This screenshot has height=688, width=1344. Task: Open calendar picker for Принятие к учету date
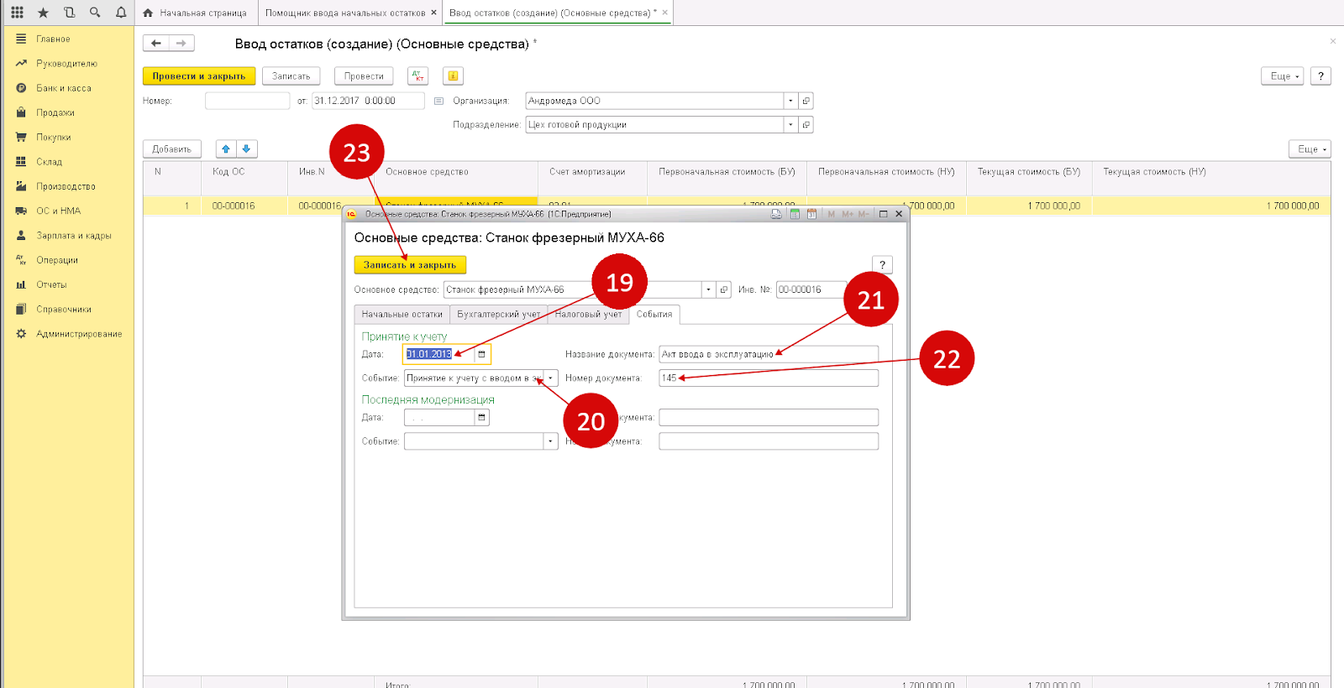481,354
